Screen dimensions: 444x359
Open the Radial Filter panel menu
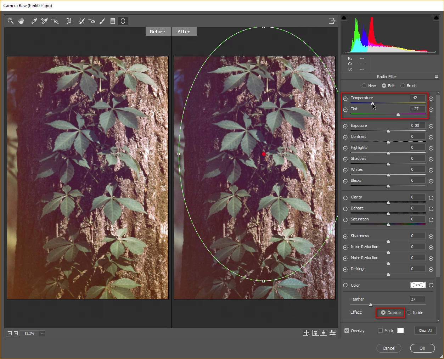click(437, 77)
